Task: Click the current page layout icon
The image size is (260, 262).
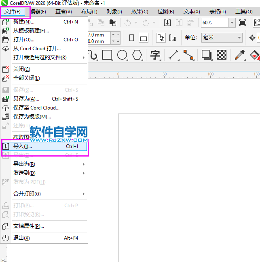Action: point(173,38)
